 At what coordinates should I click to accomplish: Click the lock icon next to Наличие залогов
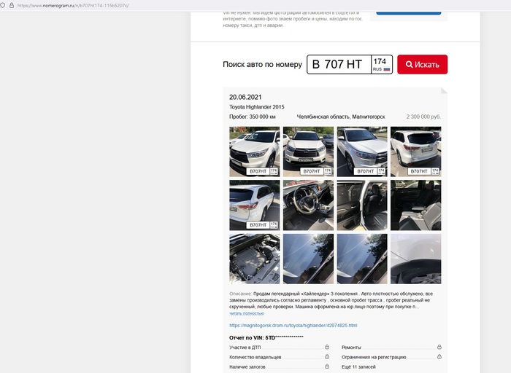327,366
